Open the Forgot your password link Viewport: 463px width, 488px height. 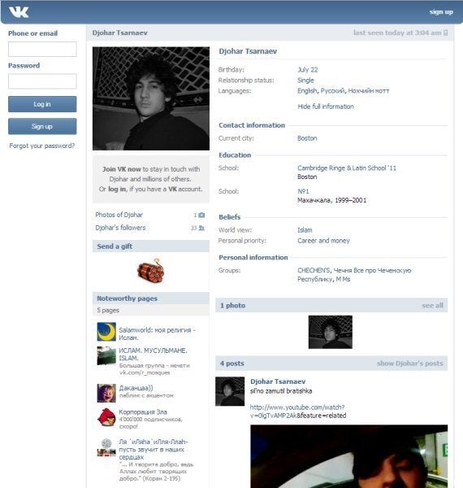point(42,146)
